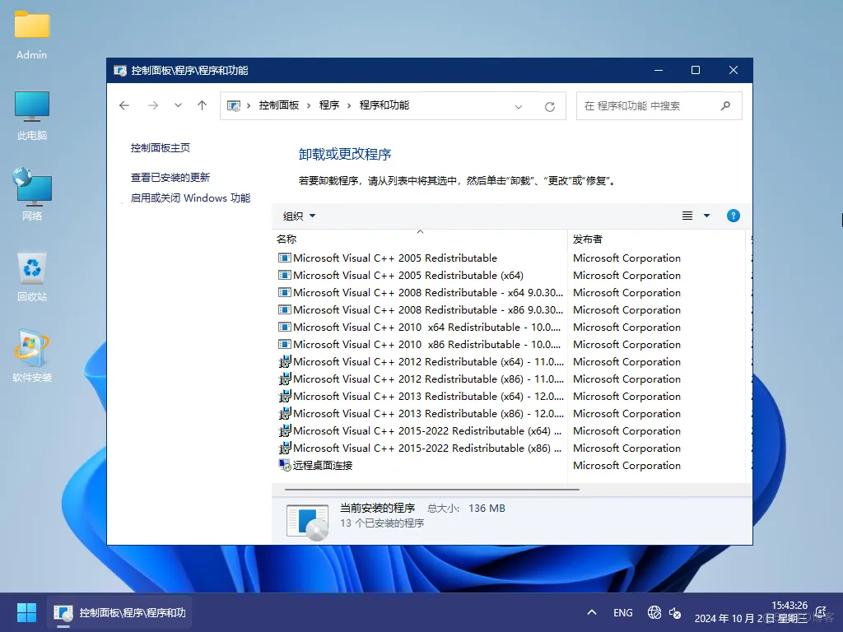The width and height of the screenshot is (843, 632).
Task: Click the horizontal scrollbar under the list
Action: [x=431, y=490]
